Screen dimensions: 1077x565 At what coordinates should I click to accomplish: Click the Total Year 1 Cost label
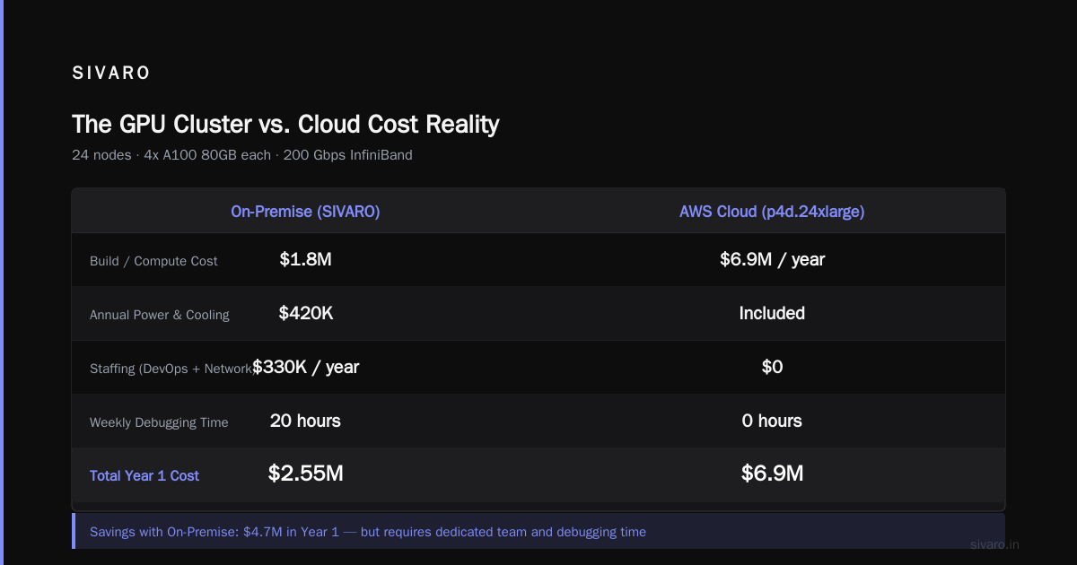tap(144, 475)
